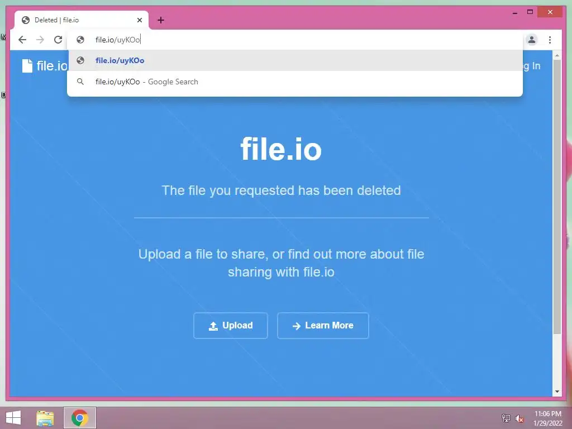Click the search magnifier icon in the suggestions list

(80, 82)
